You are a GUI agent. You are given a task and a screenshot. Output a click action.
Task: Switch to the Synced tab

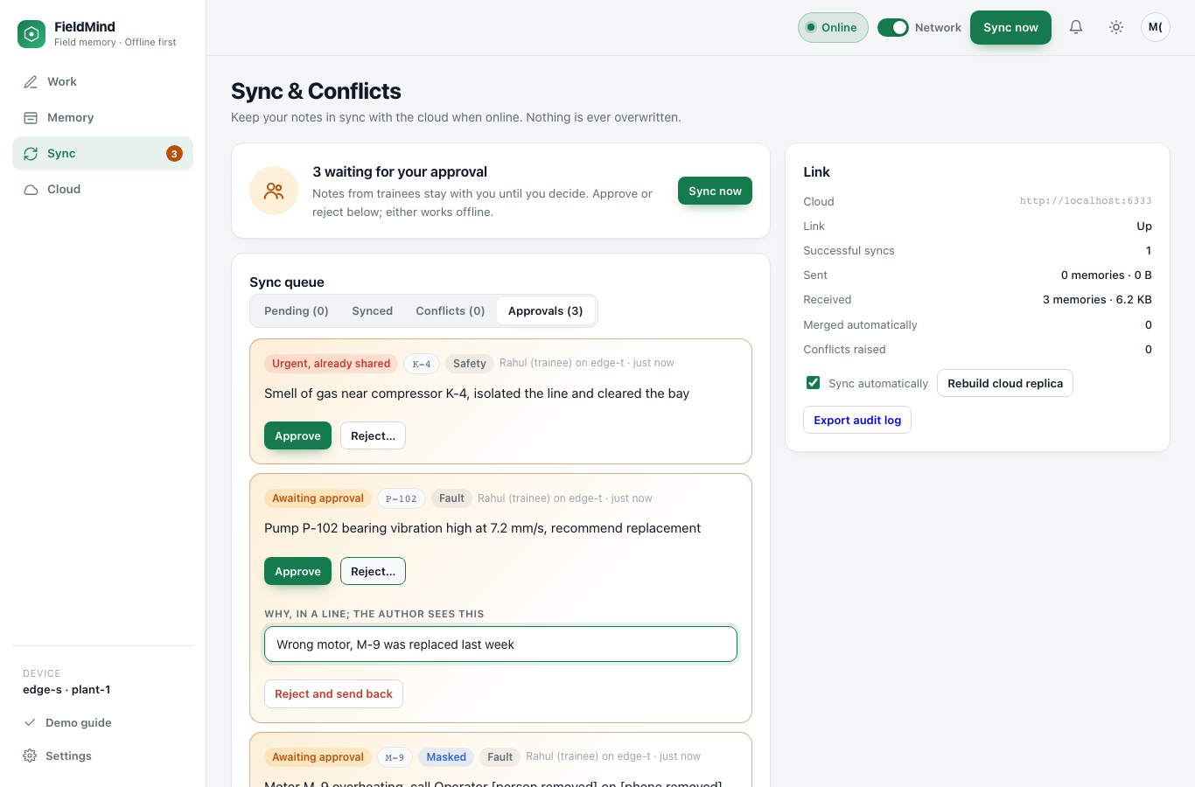point(372,311)
